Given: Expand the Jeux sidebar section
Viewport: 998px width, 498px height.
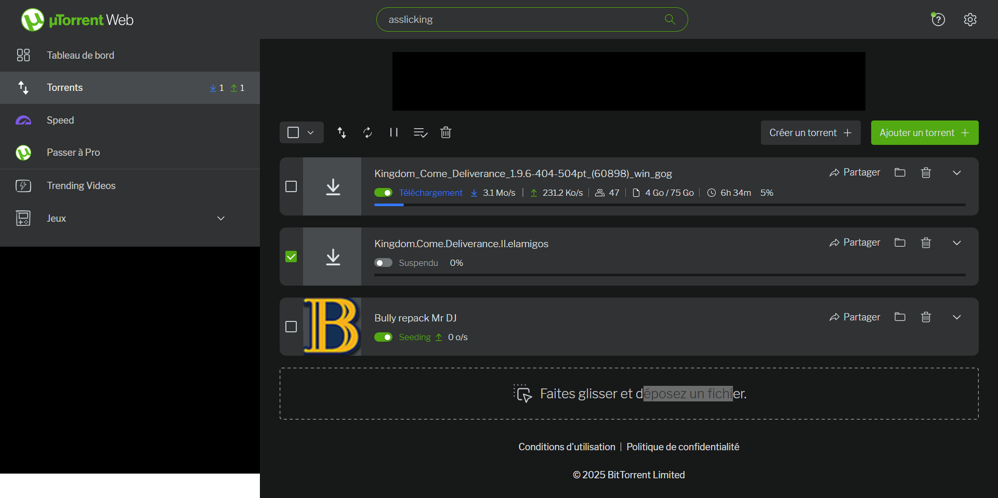Looking at the screenshot, I should (221, 218).
